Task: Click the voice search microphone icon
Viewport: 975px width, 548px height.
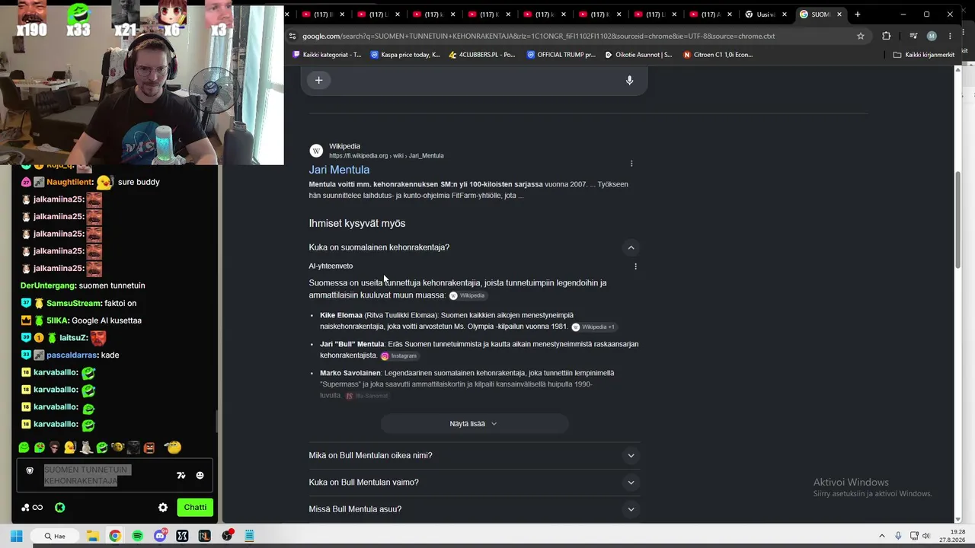Action: tap(629, 80)
